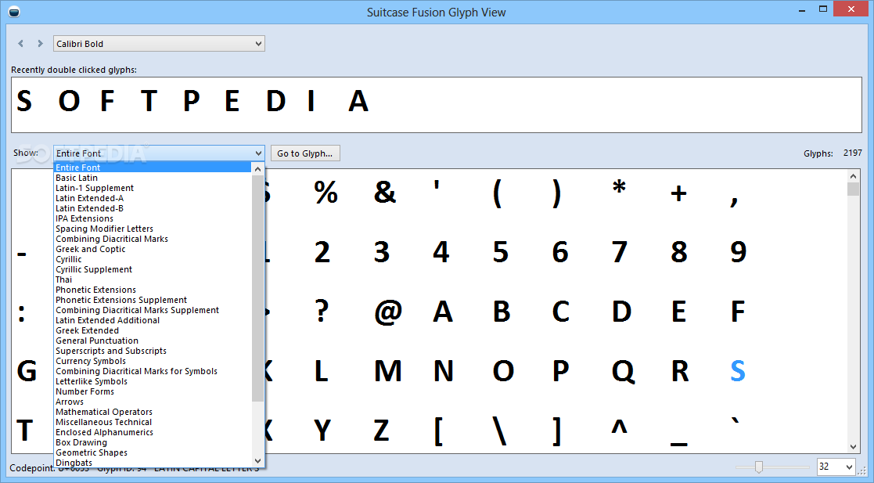874x483 pixels.
Task: Choose Combining Diacritical Marks Supplement
Action: click(x=153, y=310)
